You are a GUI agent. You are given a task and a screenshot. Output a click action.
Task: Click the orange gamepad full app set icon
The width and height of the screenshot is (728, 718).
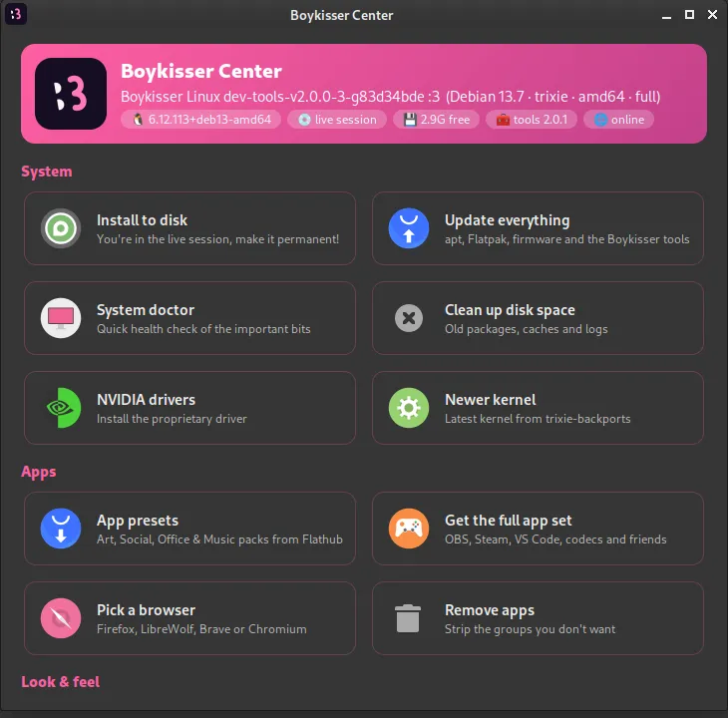tap(409, 529)
